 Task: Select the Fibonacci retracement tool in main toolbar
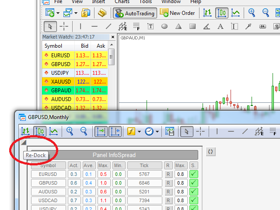point(136,26)
